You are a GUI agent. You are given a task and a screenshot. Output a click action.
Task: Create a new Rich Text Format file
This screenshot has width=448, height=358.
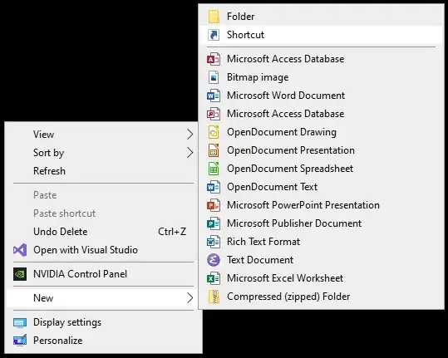[x=321, y=242]
